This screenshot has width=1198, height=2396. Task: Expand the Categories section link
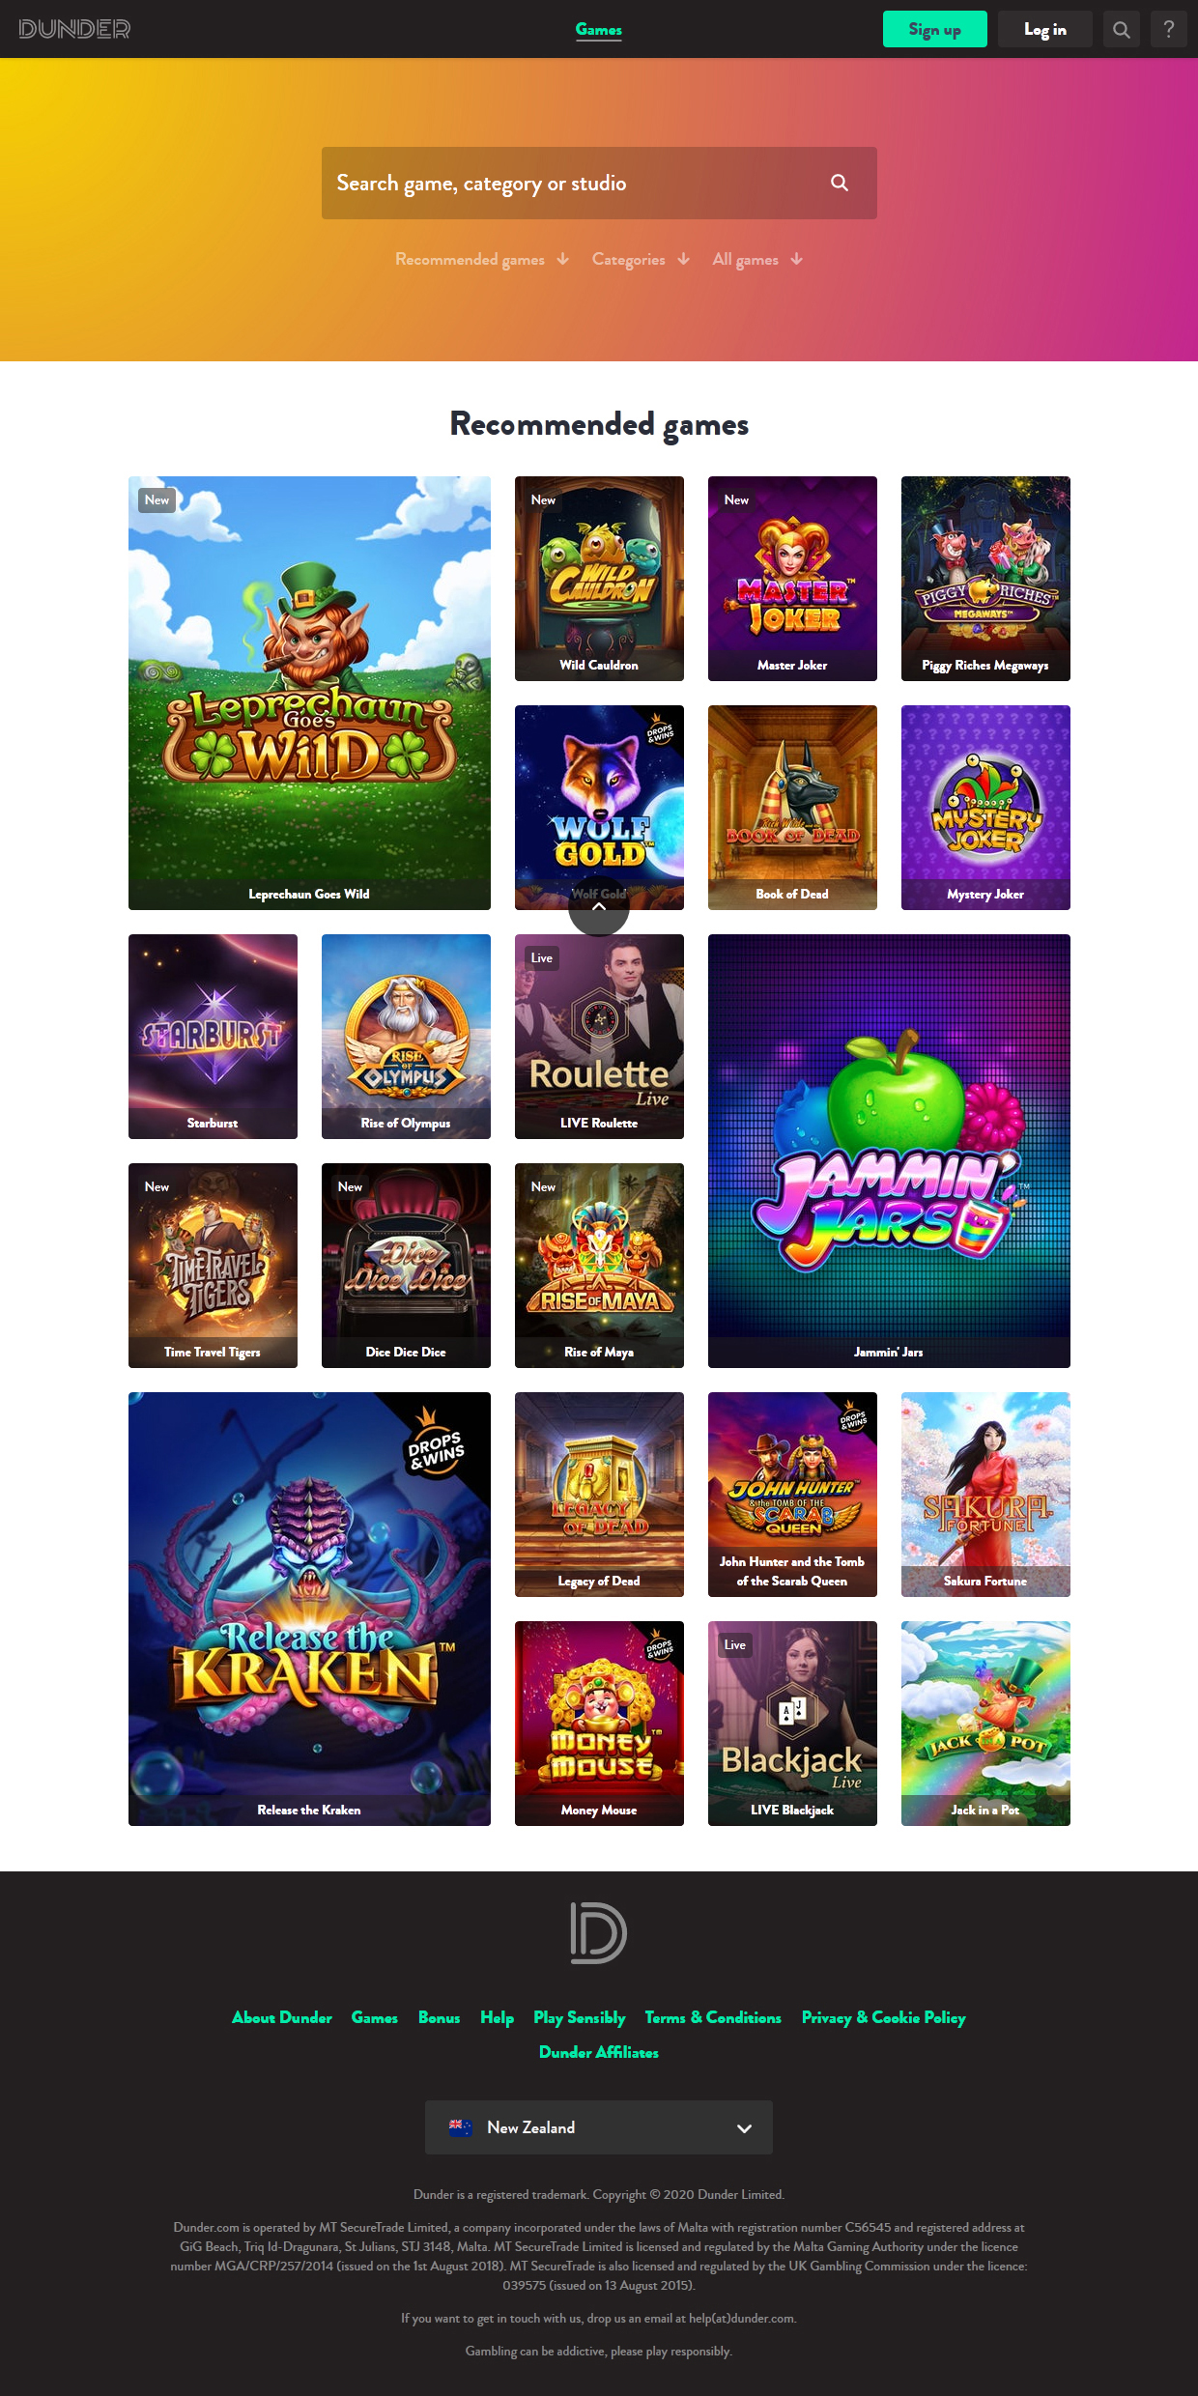(x=641, y=259)
